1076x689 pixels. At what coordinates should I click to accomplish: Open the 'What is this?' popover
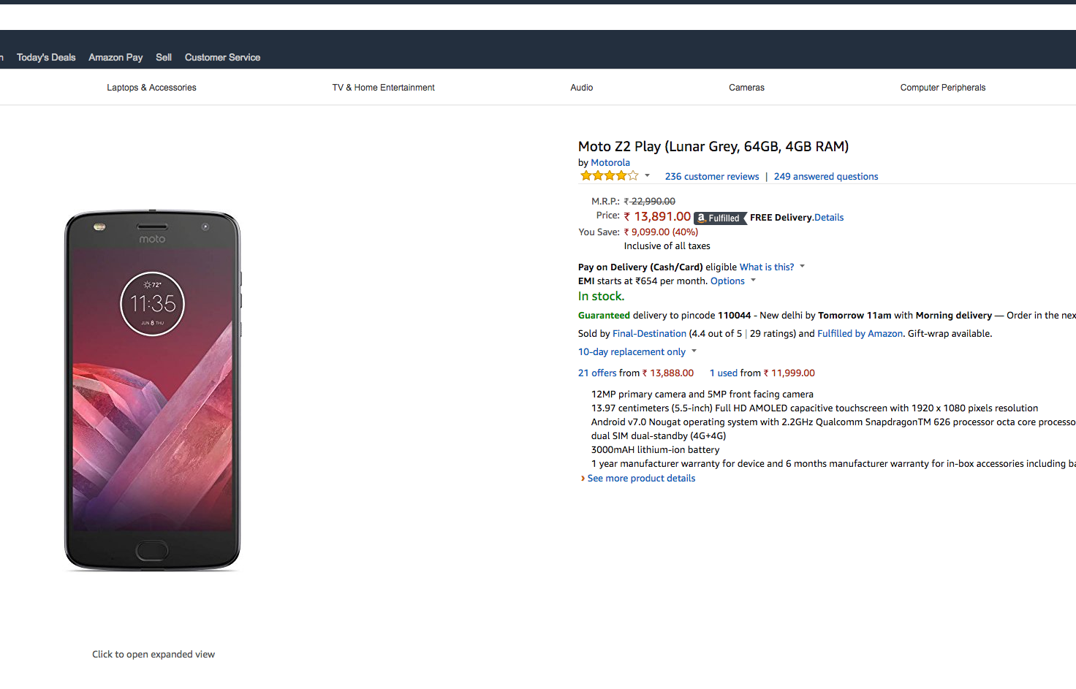[x=766, y=267]
